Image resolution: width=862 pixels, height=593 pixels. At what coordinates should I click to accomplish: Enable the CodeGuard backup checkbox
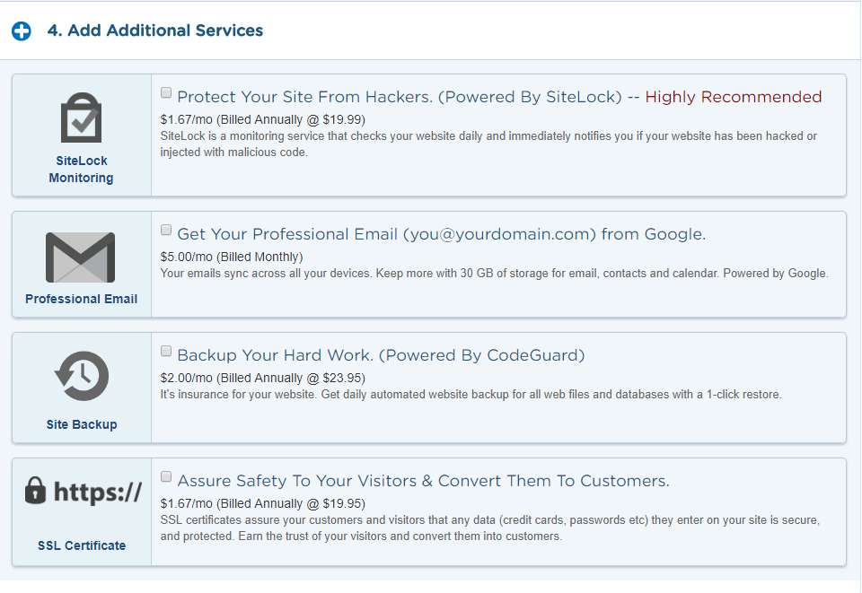pos(166,351)
